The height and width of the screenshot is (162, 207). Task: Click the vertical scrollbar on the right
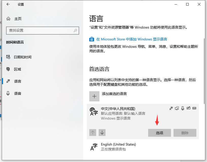pos(204,71)
